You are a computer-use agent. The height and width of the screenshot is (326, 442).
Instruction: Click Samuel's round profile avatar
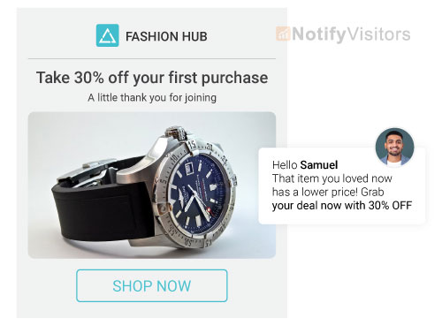click(394, 148)
